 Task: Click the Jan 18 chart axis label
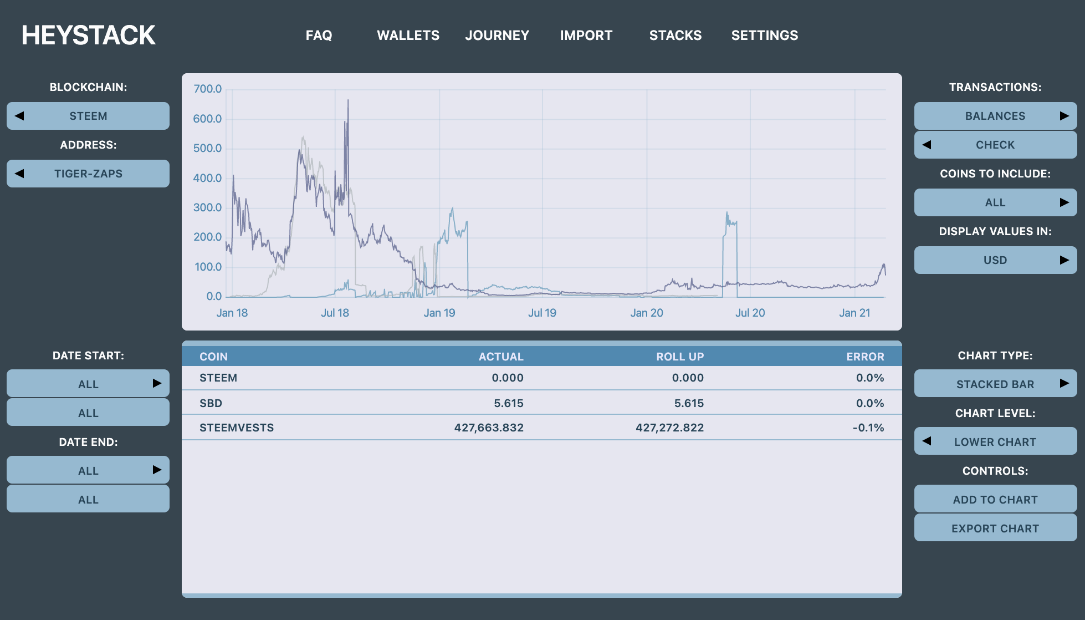[x=232, y=313]
